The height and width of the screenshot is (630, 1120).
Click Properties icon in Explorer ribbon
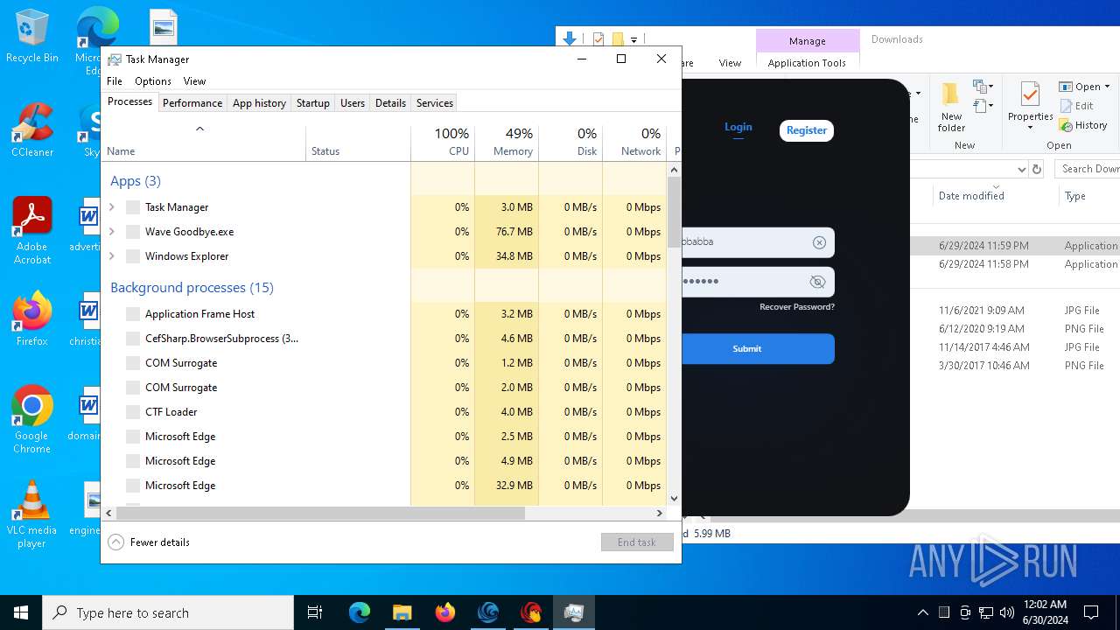[x=1030, y=107]
